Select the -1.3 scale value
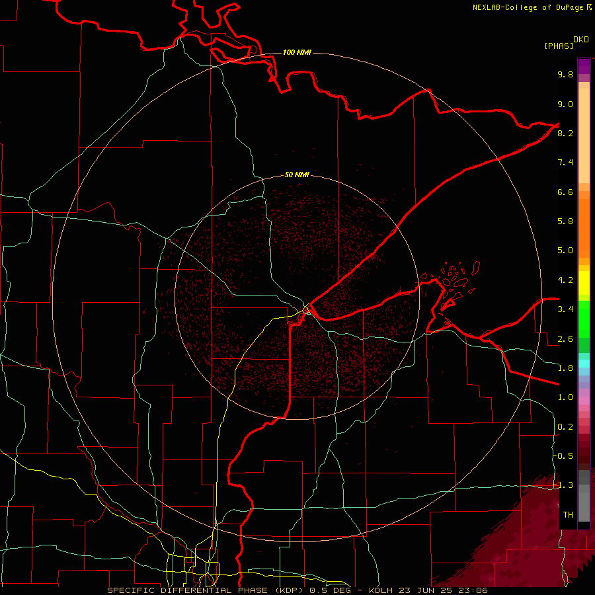Image resolution: width=595 pixels, height=595 pixels. [563, 485]
